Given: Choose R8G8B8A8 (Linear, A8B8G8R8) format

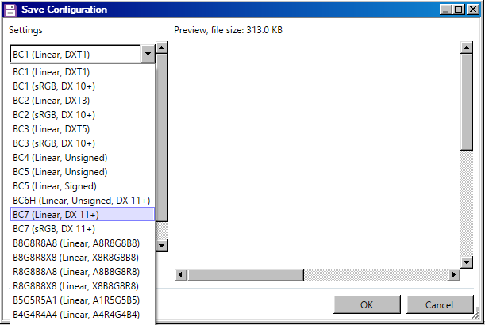Looking at the screenshot, I should click(x=83, y=272).
